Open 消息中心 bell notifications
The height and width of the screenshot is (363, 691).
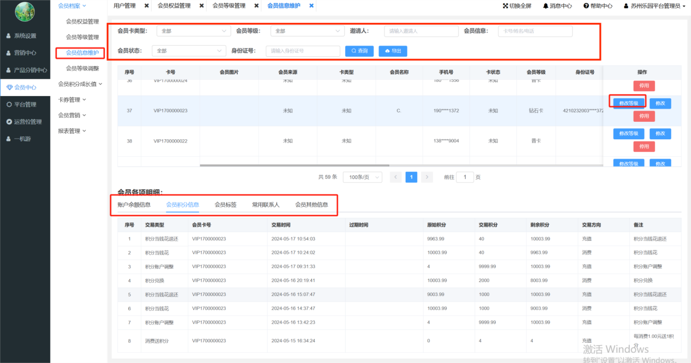[x=545, y=6]
